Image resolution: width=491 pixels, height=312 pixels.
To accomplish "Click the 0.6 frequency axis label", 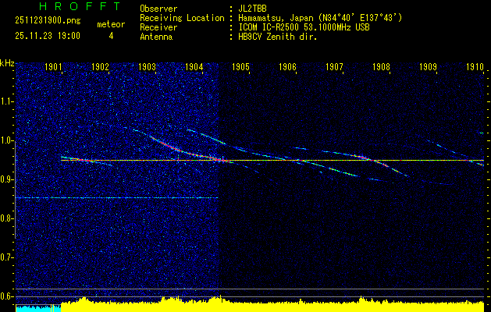I will pos(7,296).
